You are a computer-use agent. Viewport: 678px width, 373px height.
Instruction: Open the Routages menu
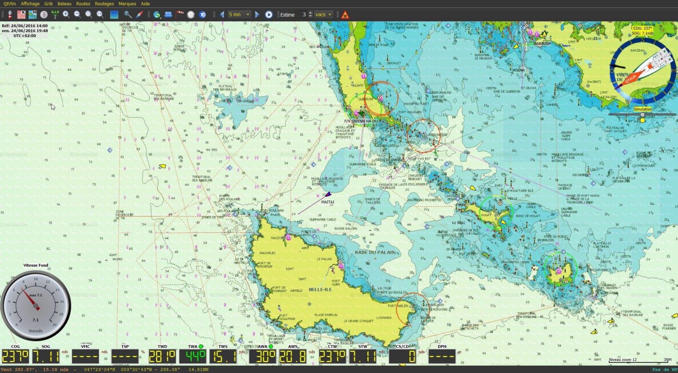(104, 4)
